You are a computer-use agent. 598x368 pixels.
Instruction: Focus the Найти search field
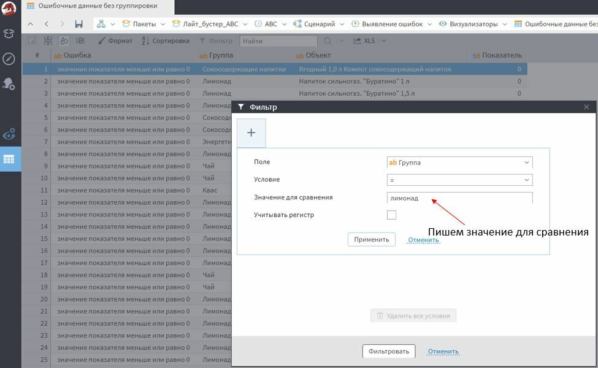[278, 41]
